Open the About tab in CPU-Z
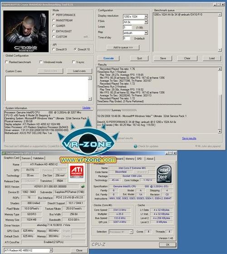 click(150, 159)
